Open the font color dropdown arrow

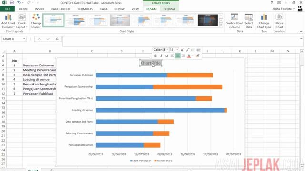click(x=193, y=56)
